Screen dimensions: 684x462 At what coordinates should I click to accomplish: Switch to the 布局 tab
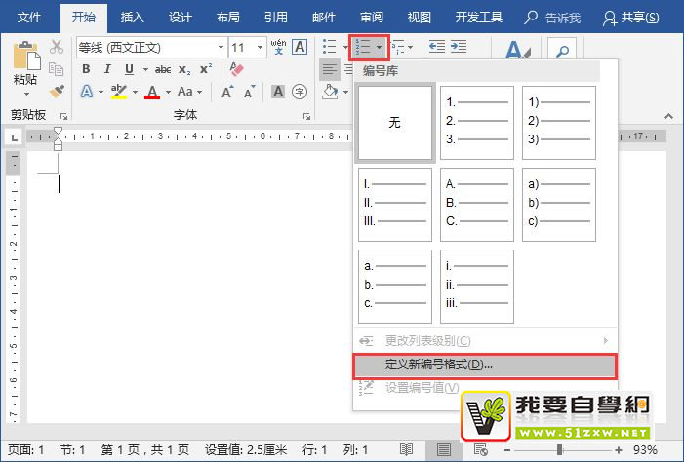pos(227,17)
